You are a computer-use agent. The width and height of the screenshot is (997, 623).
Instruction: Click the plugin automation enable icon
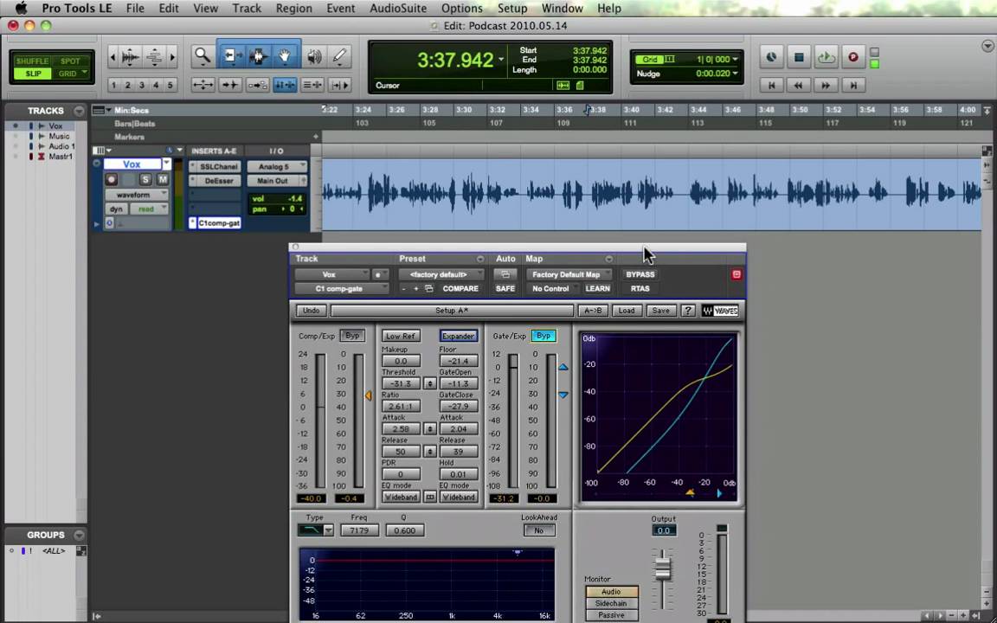click(505, 274)
